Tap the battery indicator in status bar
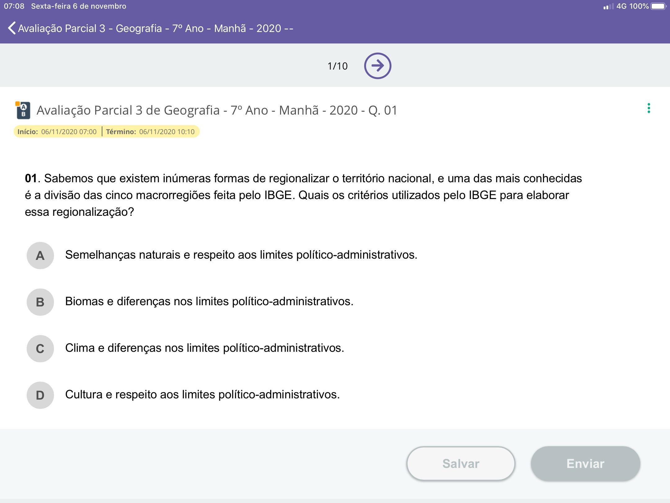This screenshot has height=503, width=670. (658, 6)
